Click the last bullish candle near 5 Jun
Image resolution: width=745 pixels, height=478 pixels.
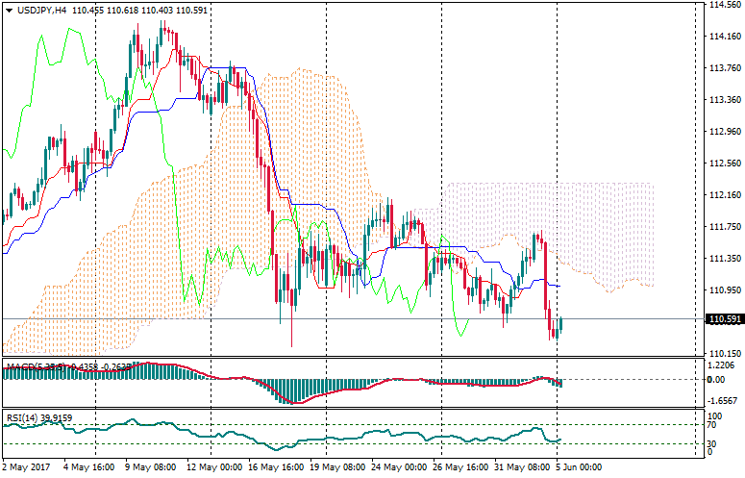click(x=561, y=325)
